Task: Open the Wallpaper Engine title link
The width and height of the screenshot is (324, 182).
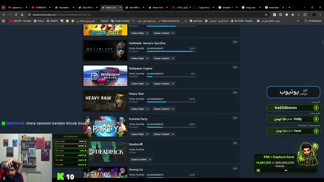Action: [140, 69]
